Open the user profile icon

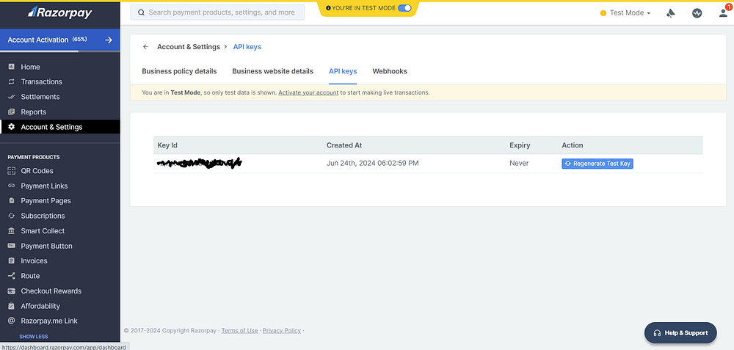click(724, 13)
